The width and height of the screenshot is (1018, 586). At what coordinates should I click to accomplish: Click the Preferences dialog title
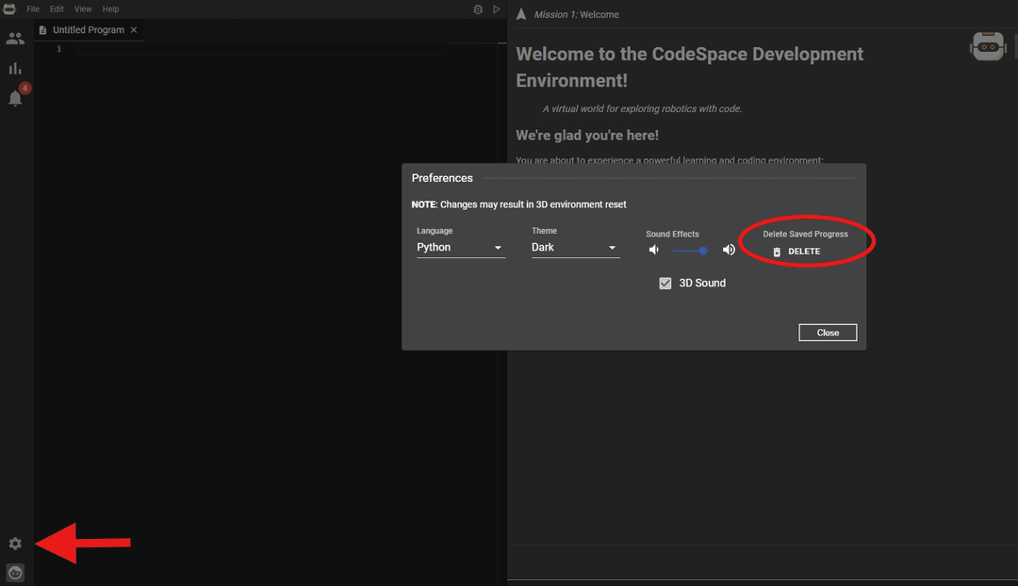tap(442, 178)
